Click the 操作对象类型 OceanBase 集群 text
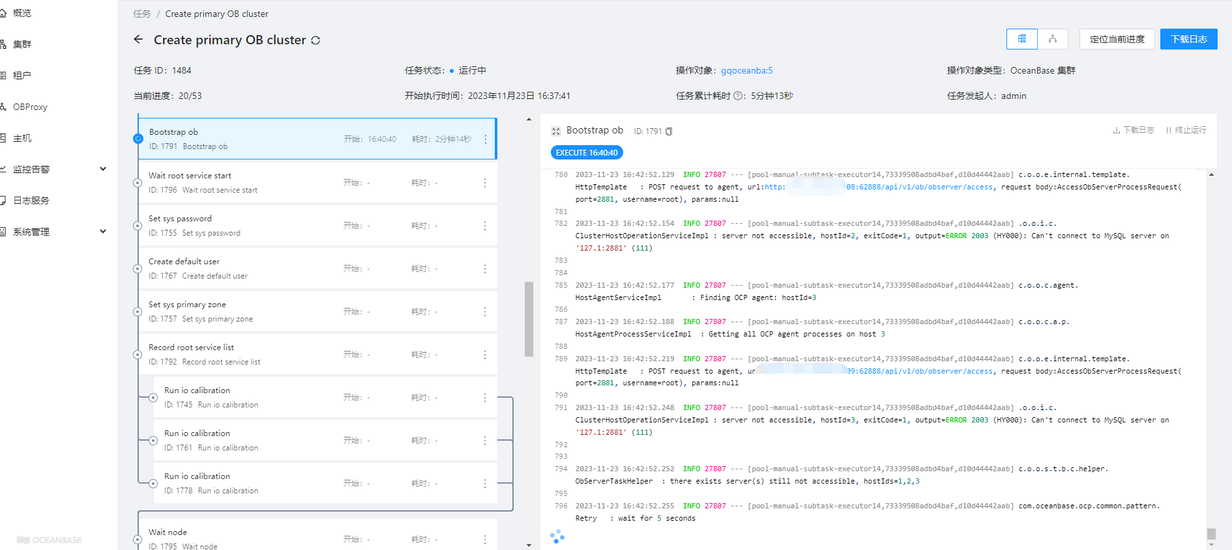This screenshot has width=1232, height=550. [1011, 70]
